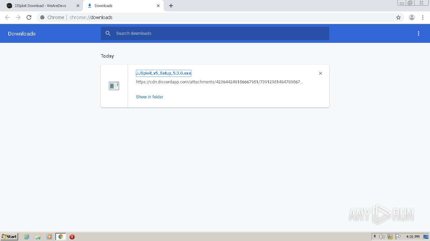
Task: Click the network tray icon
Action: [390, 237]
